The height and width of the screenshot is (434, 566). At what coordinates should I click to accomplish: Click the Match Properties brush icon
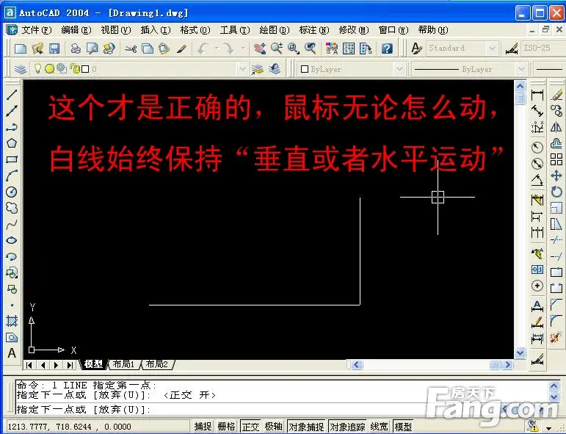point(181,48)
